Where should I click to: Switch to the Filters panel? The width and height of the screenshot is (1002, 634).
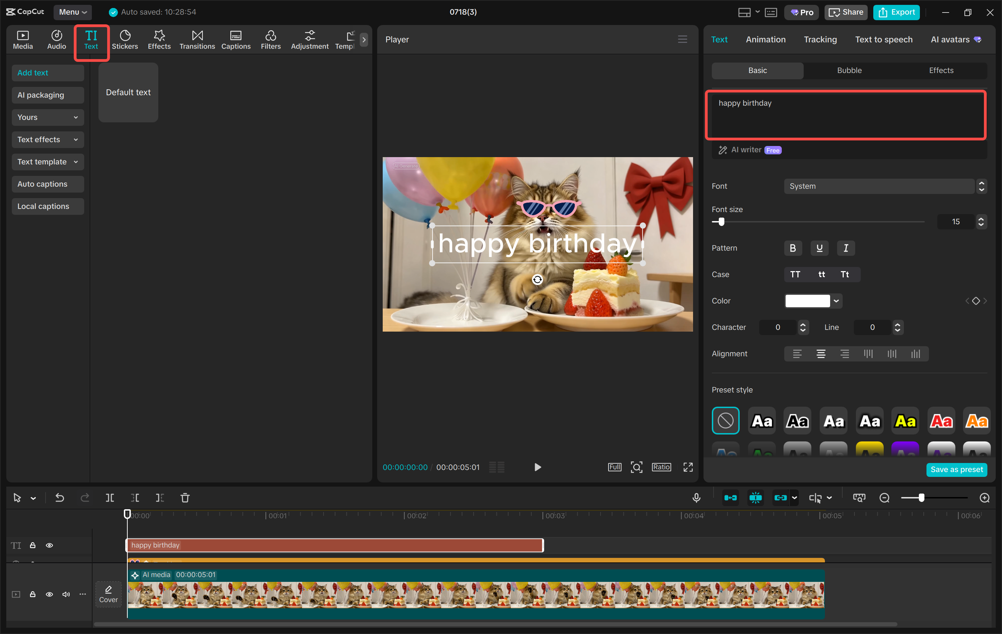(x=270, y=40)
